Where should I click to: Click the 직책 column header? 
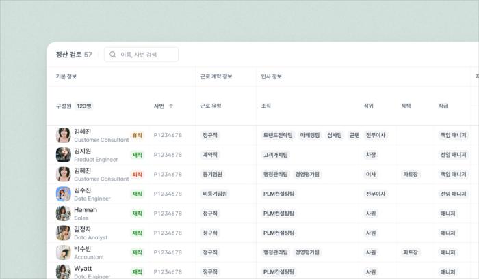[x=406, y=106]
